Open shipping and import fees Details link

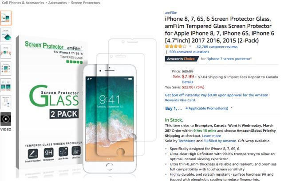[187, 82]
